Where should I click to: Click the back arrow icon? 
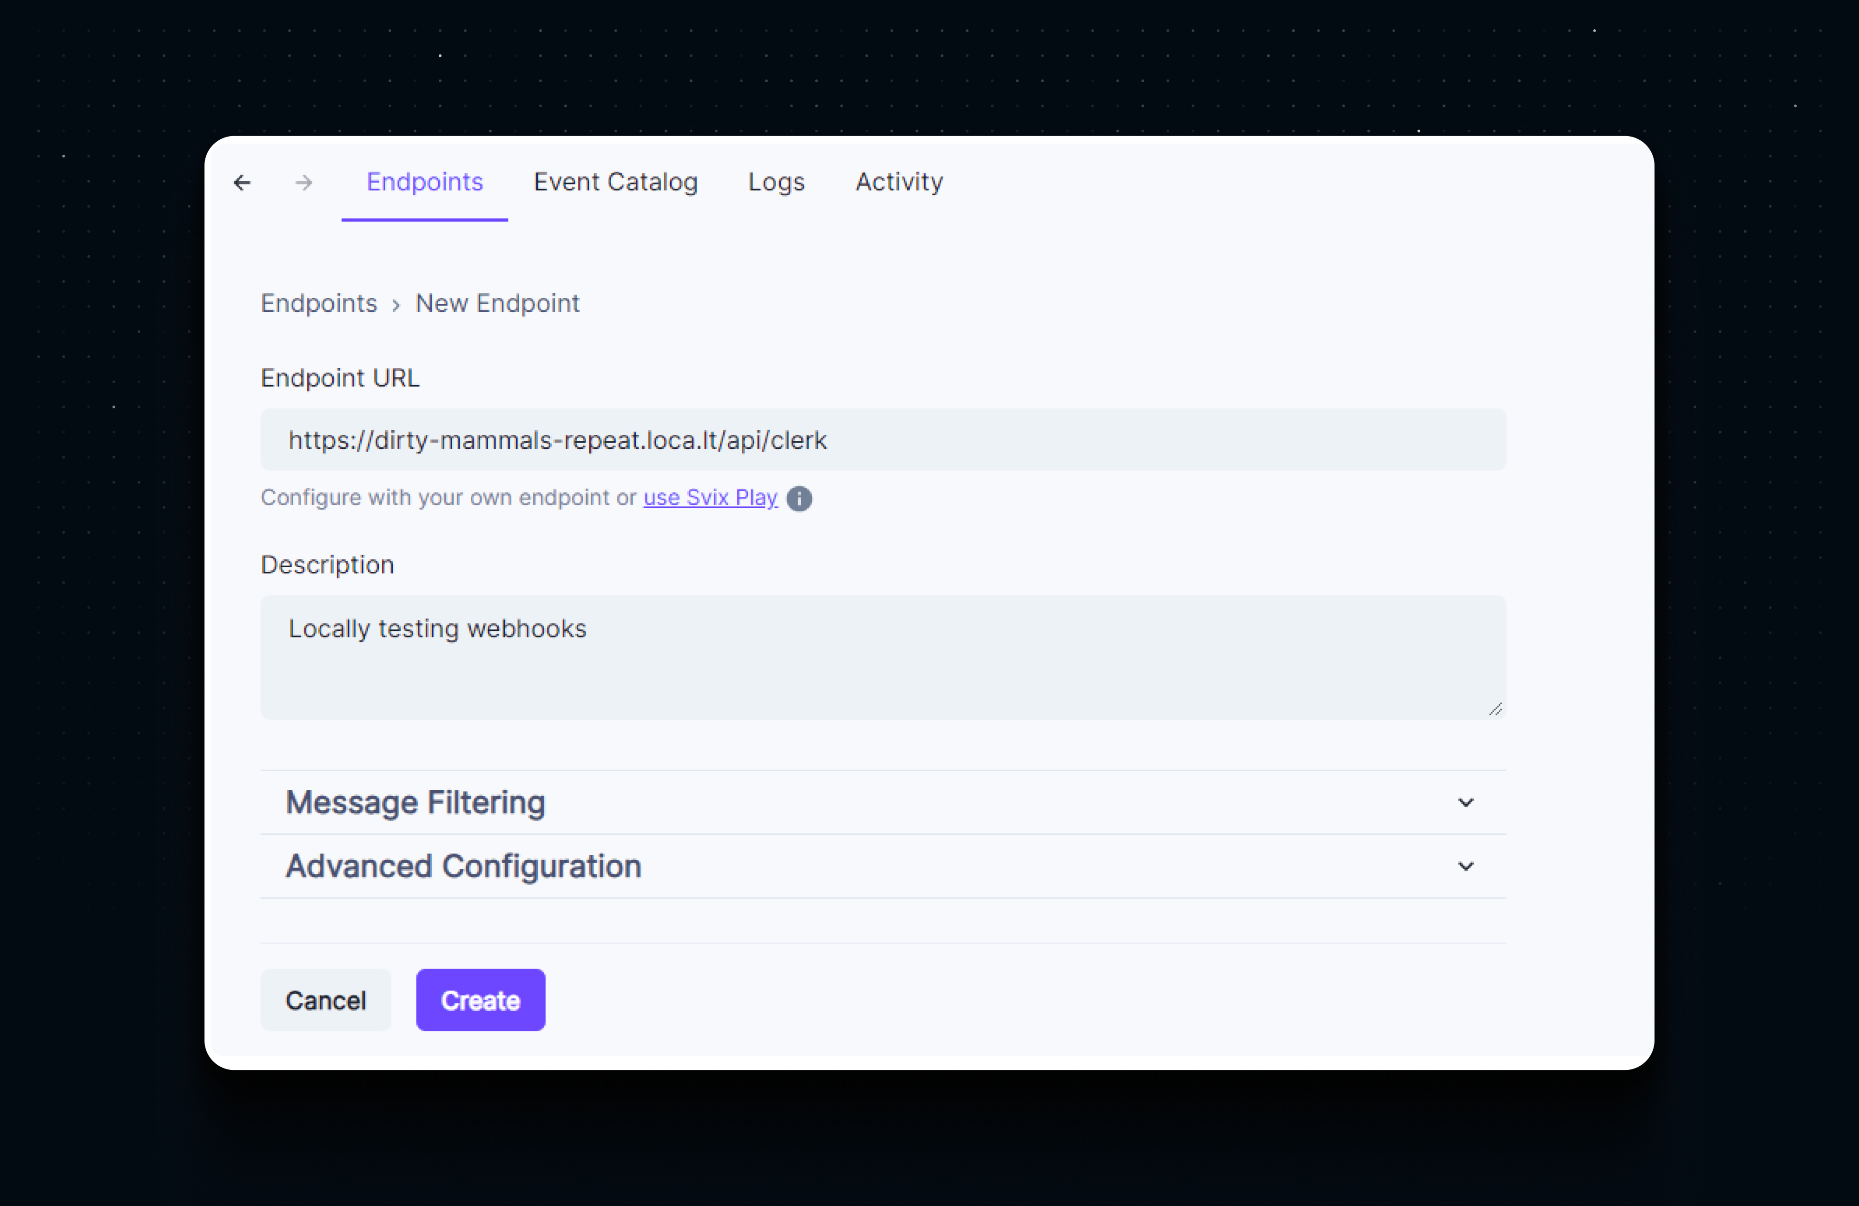(x=242, y=183)
